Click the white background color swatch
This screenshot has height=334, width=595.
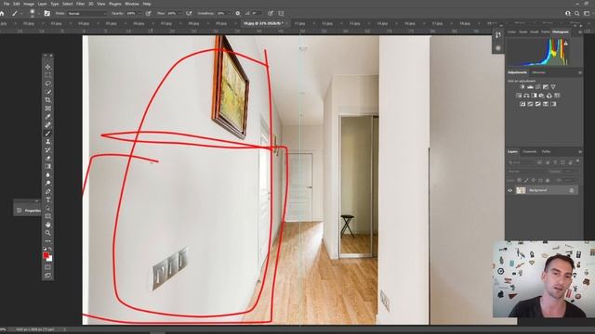pos(50,260)
